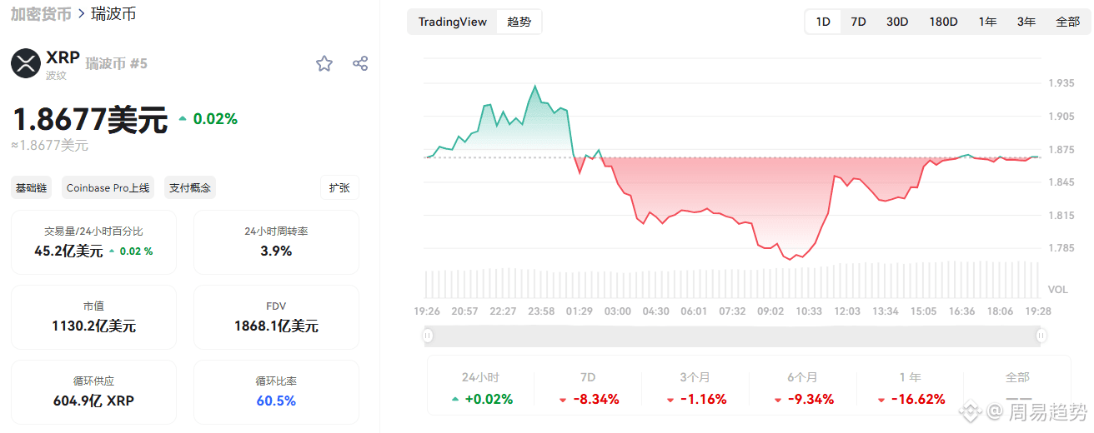Show the 30D chart range
Viewport: 1094px width, 433px height.
point(897,22)
